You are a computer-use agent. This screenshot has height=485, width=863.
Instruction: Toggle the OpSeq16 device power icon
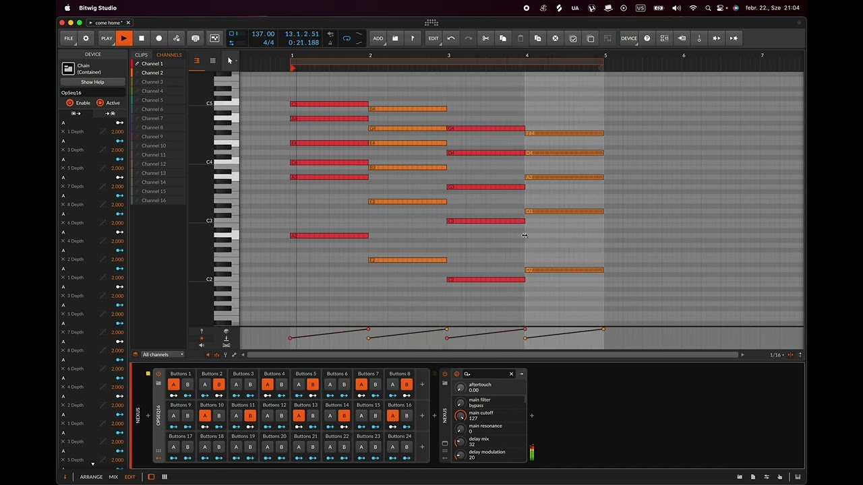(x=158, y=374)
